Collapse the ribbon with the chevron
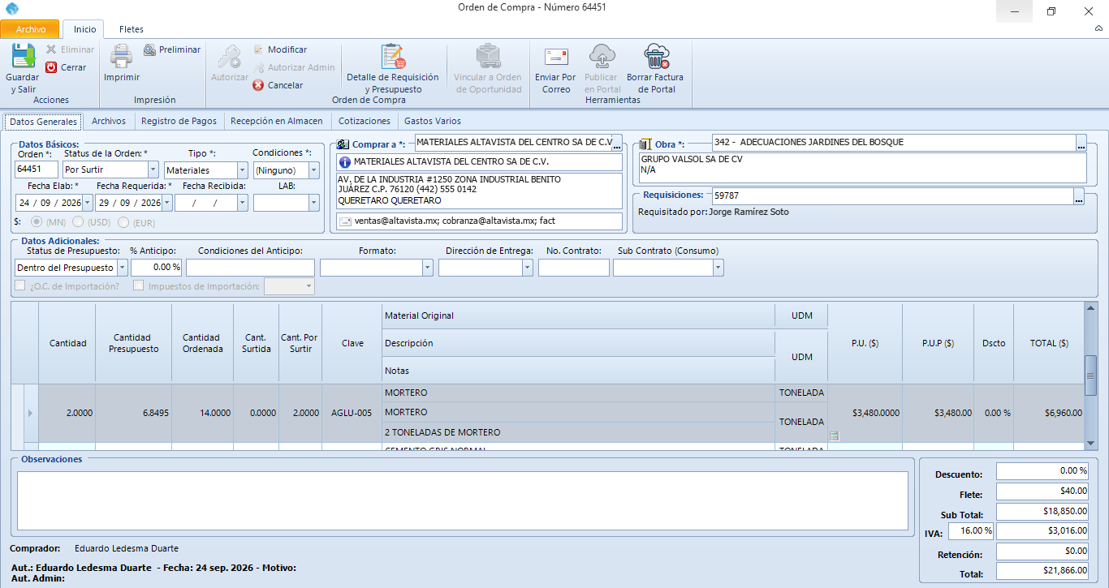 click(1098, 28)
